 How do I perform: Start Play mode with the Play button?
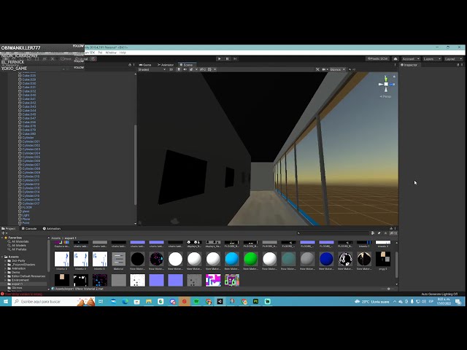[219, 59]
